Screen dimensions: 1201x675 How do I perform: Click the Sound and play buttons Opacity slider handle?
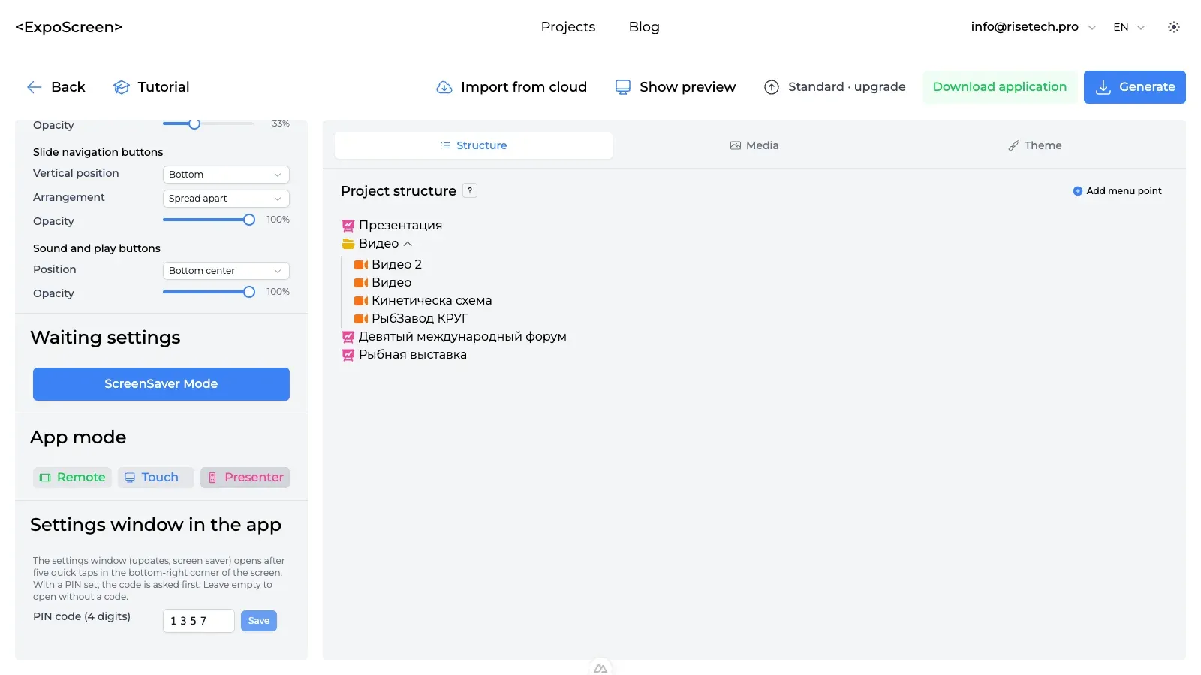coord(249,292)
